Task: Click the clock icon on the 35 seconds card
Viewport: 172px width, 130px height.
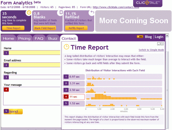Action: (29, 12)
